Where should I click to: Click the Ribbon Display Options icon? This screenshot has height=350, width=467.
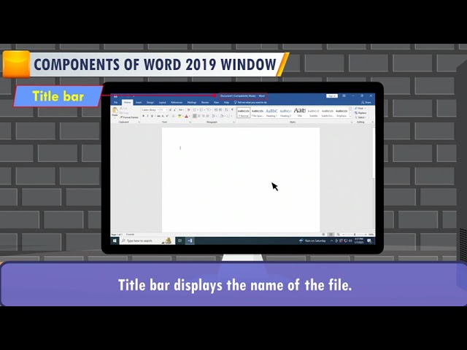coord(344,96)
